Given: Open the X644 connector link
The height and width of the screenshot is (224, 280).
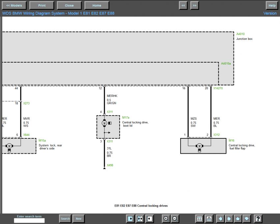Looking at the screenshot, I should (x=26, y=135).
